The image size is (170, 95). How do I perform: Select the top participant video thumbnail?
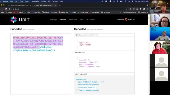(160, 7)
